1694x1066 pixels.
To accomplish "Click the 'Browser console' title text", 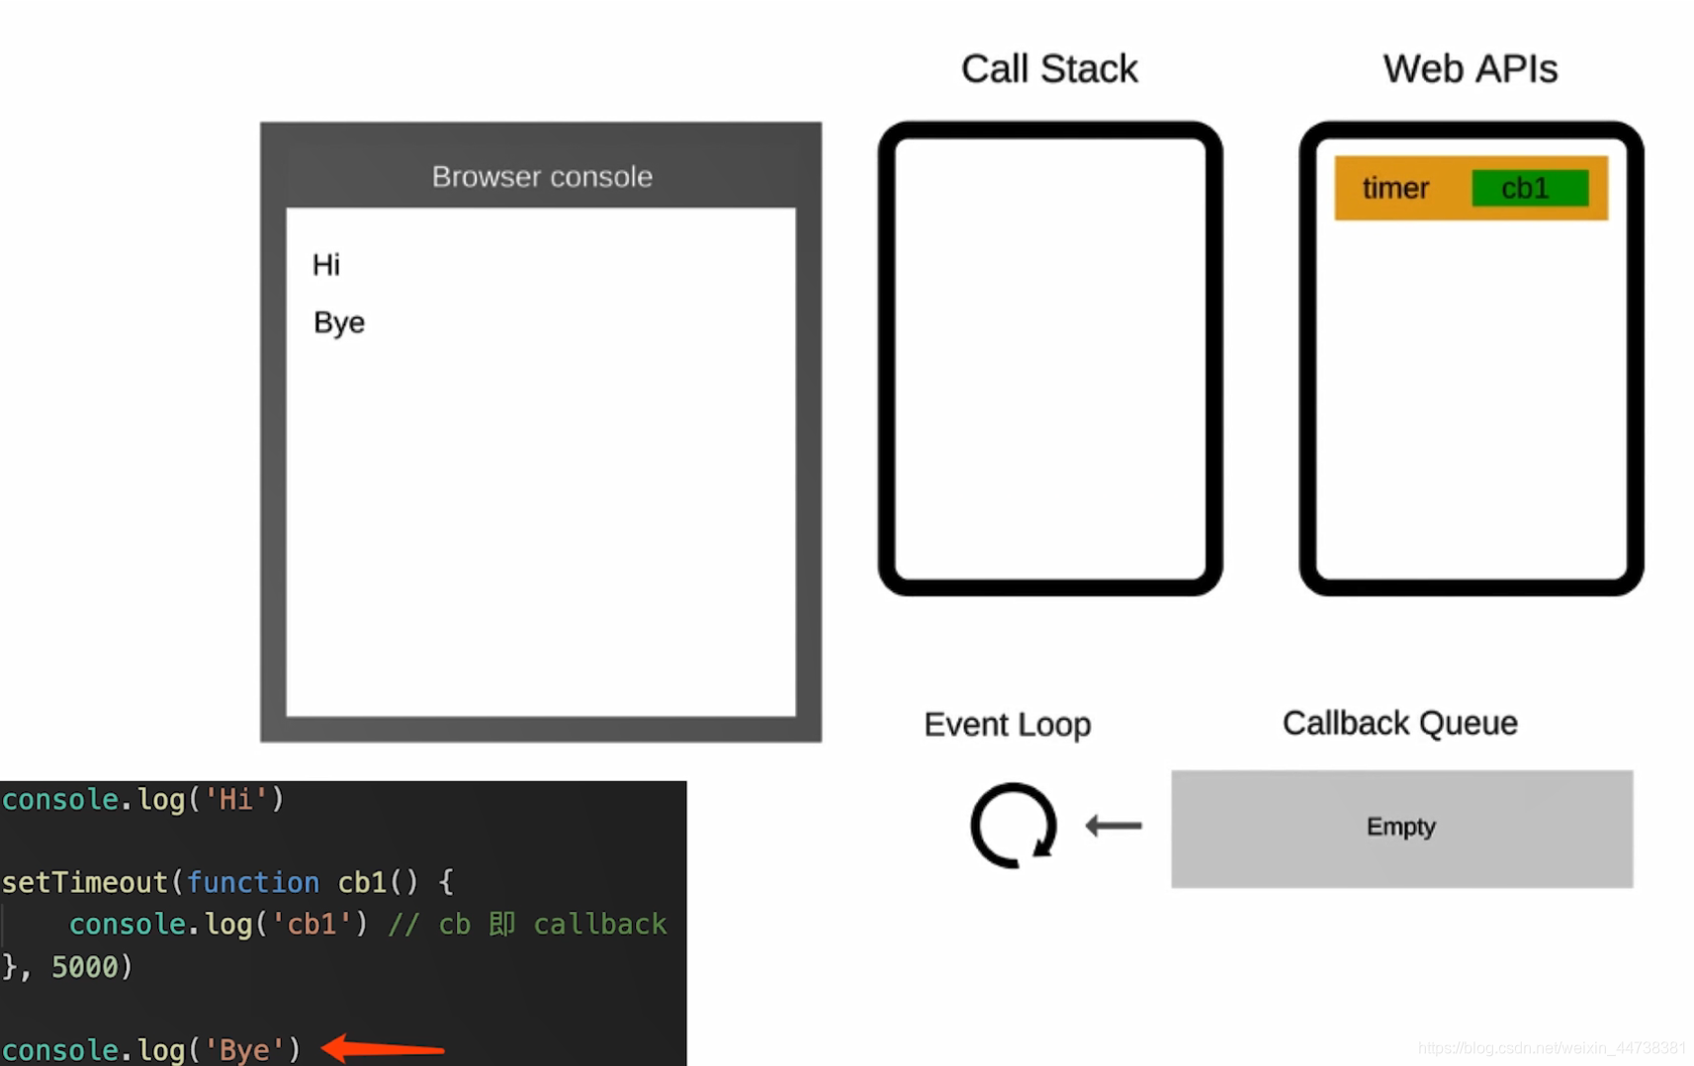I will (542, 176).
